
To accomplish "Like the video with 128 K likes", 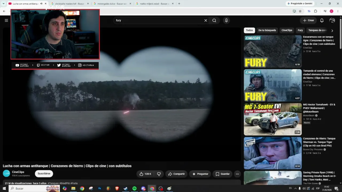I will pyautogui.click(x=145, y=174).
